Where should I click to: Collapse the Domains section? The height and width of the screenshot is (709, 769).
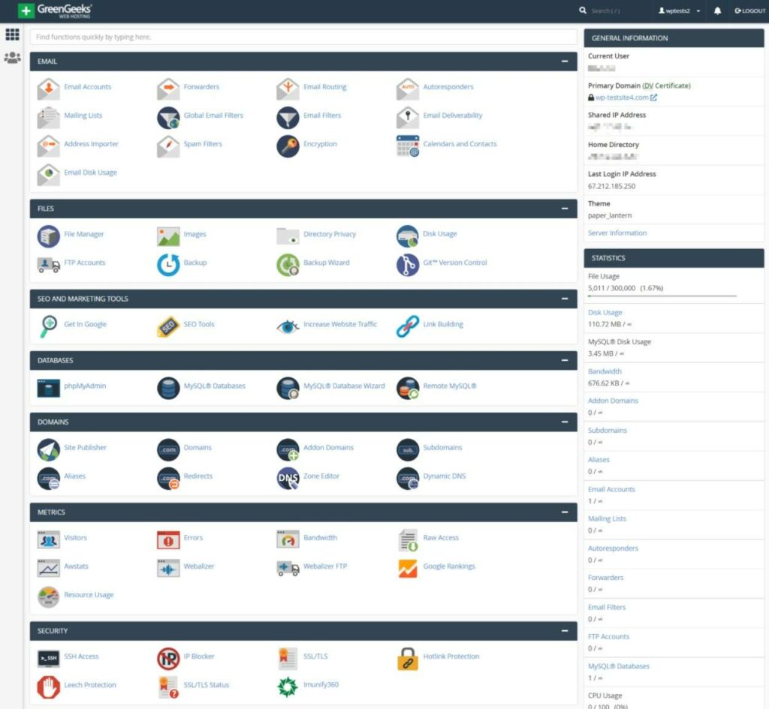565,422
